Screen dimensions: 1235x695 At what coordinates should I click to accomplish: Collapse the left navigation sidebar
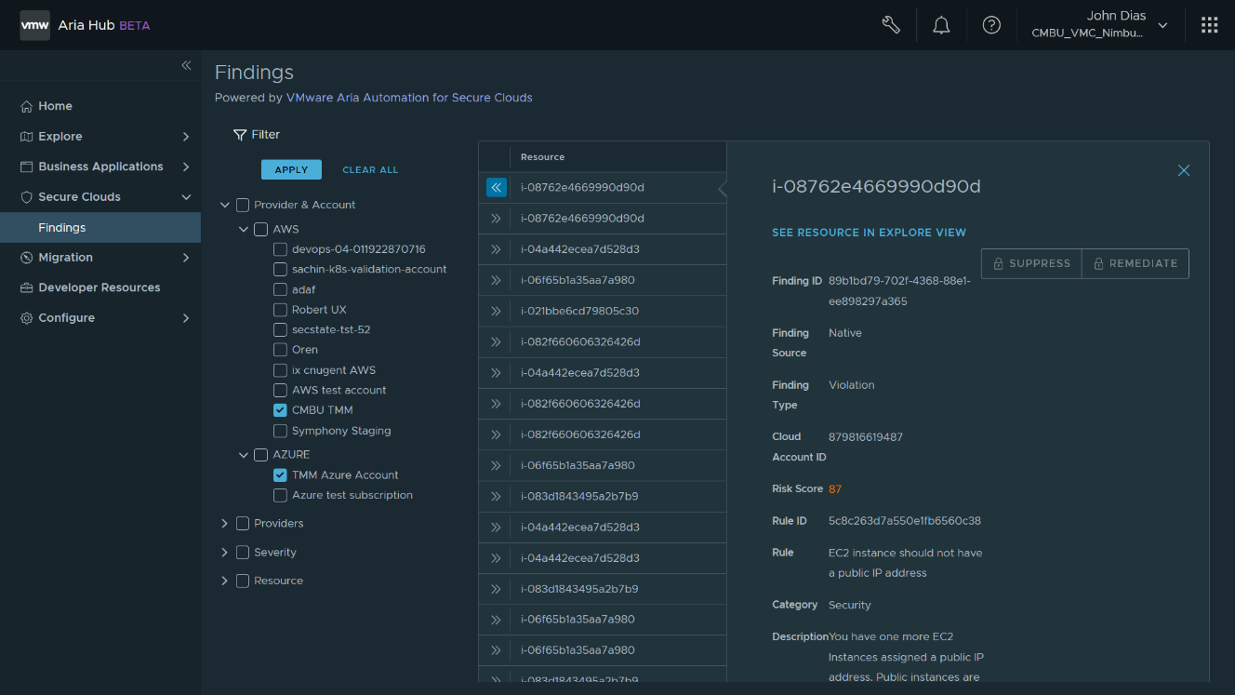[186, 65]
